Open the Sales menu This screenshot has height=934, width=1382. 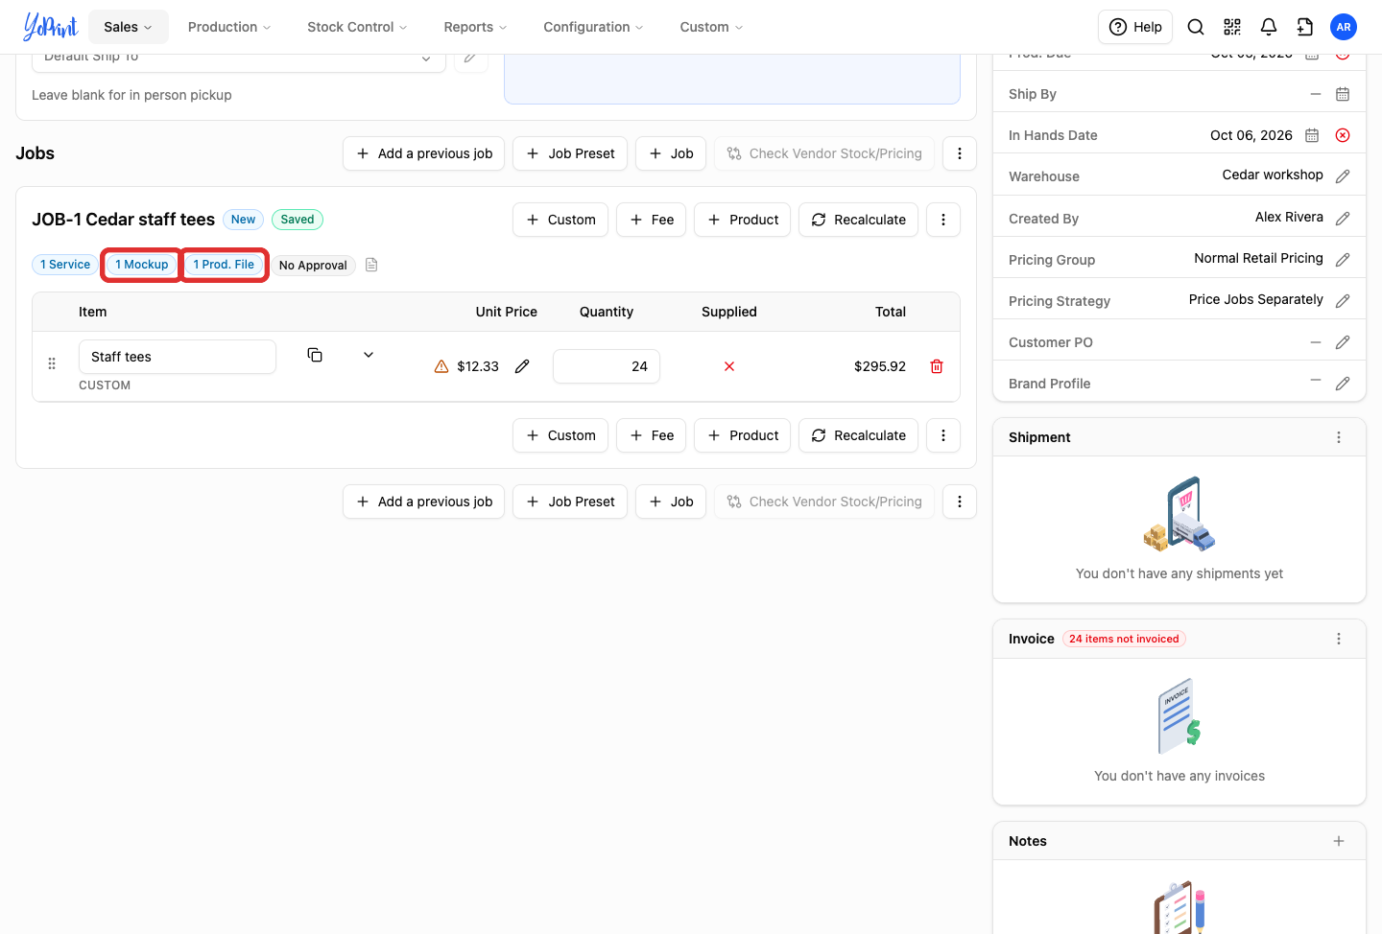pyautogui.click(x=129, y=27)
